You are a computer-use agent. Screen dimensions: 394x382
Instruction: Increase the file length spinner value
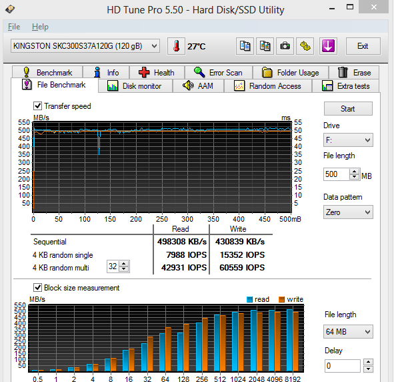[354, 172]
